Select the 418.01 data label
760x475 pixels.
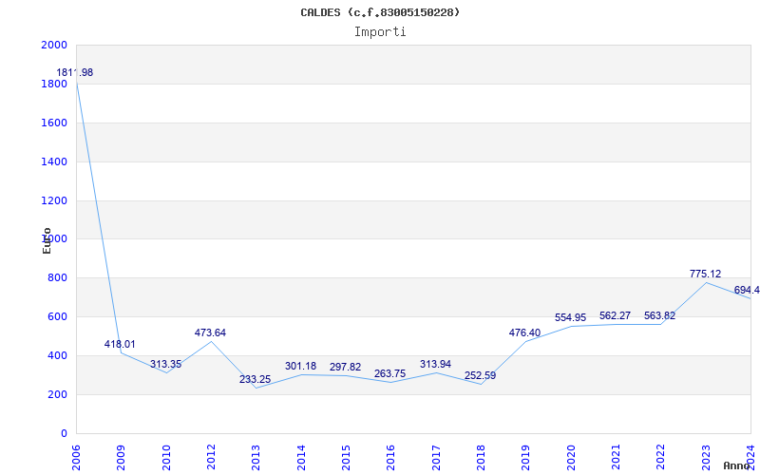120,344
